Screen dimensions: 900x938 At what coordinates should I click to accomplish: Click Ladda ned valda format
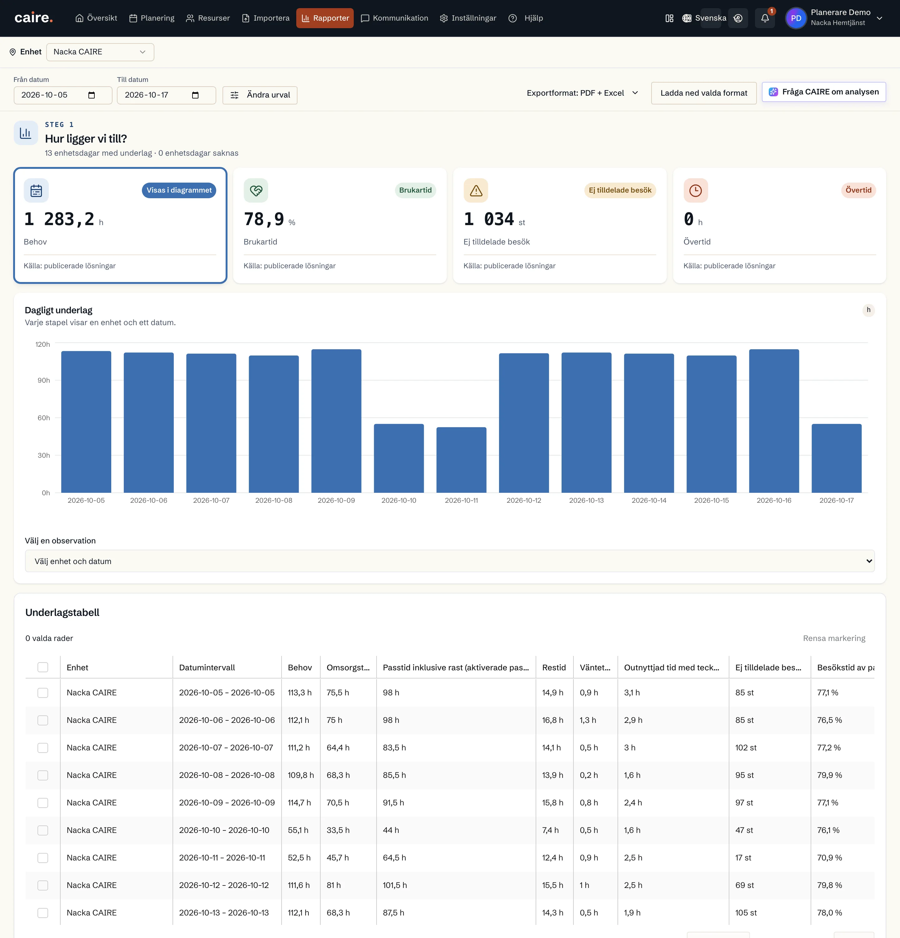point(703,93)
